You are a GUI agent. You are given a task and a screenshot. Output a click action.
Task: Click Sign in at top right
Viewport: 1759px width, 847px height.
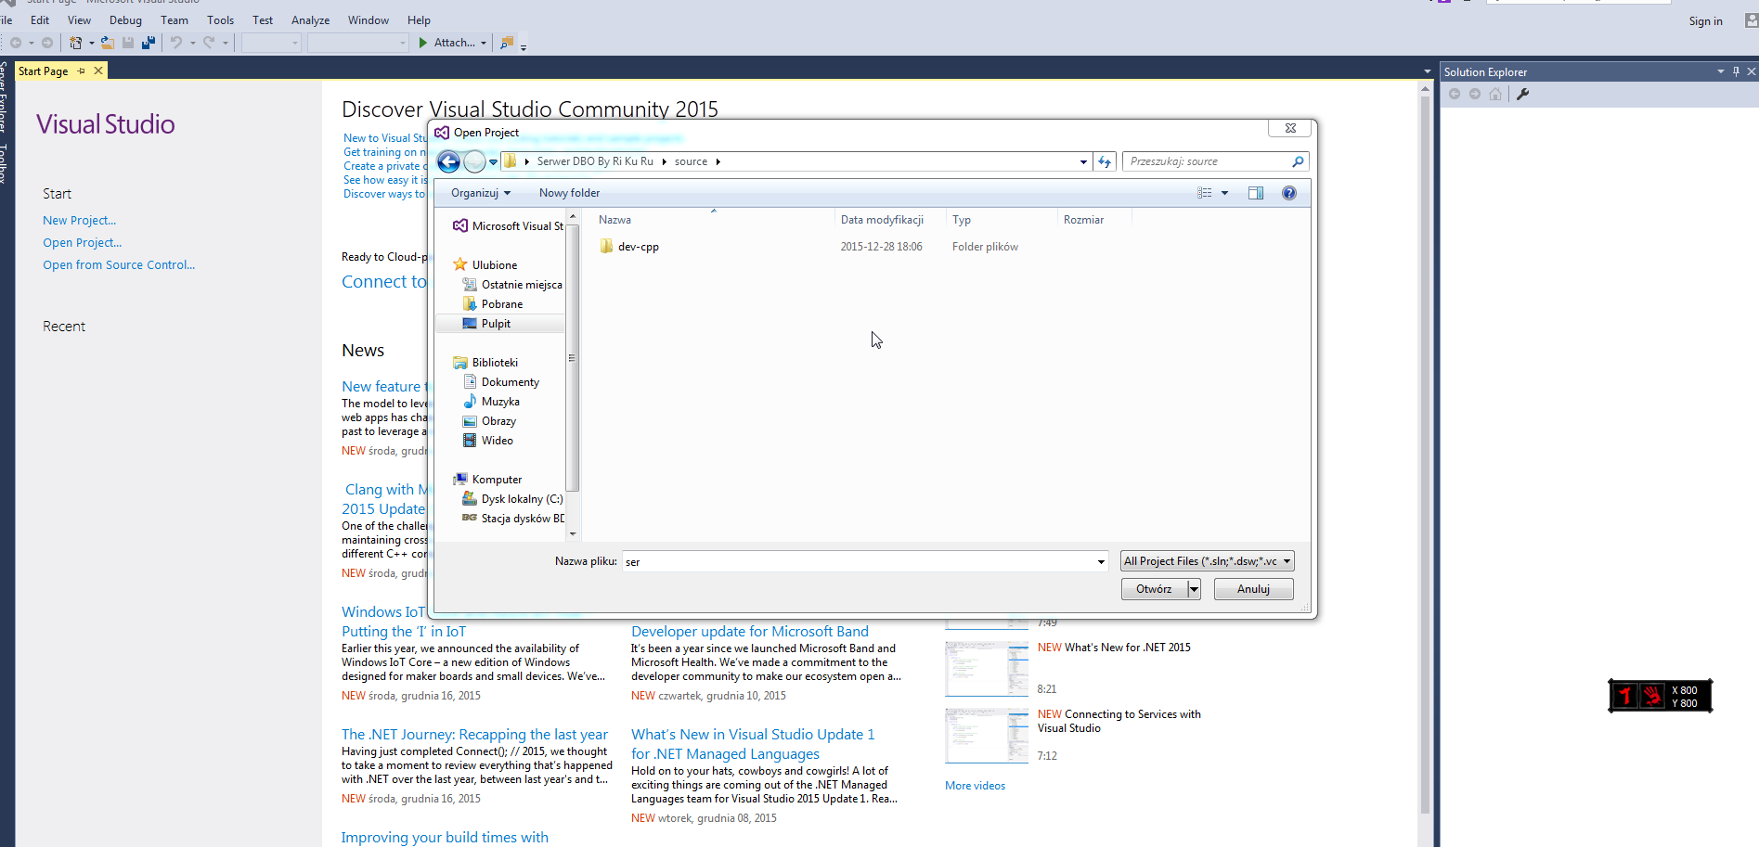(1705, 21)
